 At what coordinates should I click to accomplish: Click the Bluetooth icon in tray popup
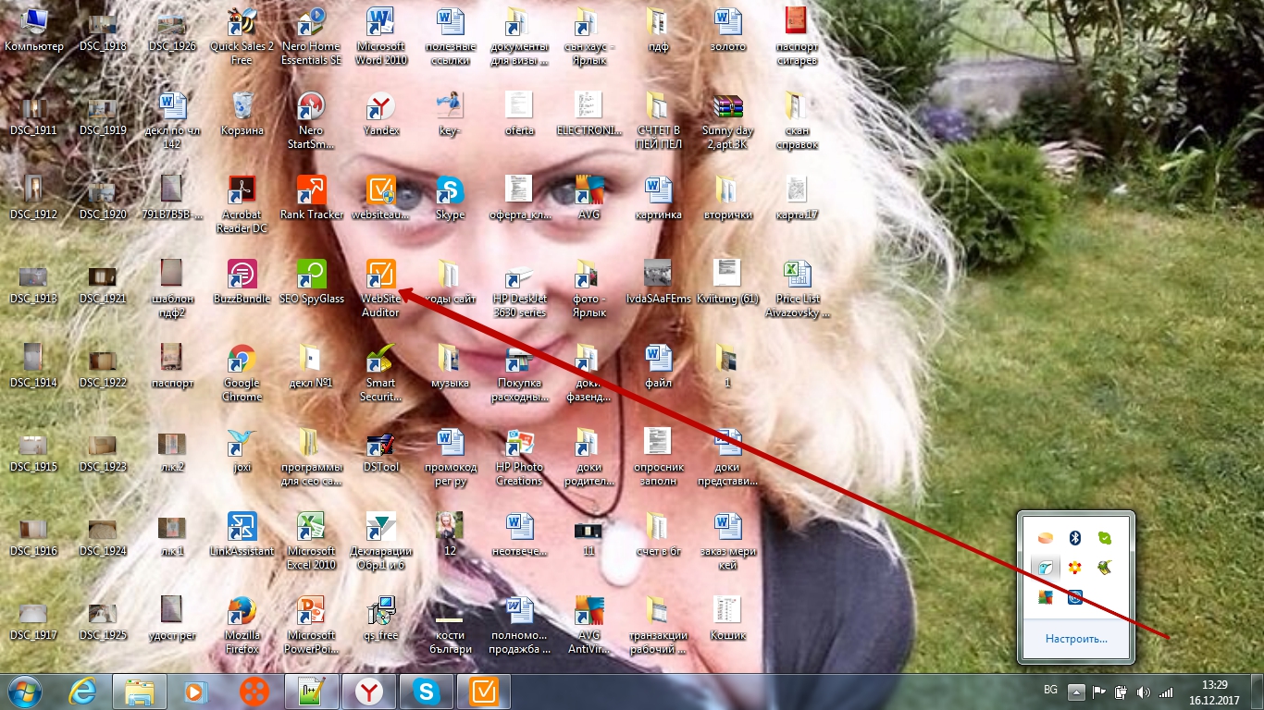pyautogui.click(x=1074, y=538)
